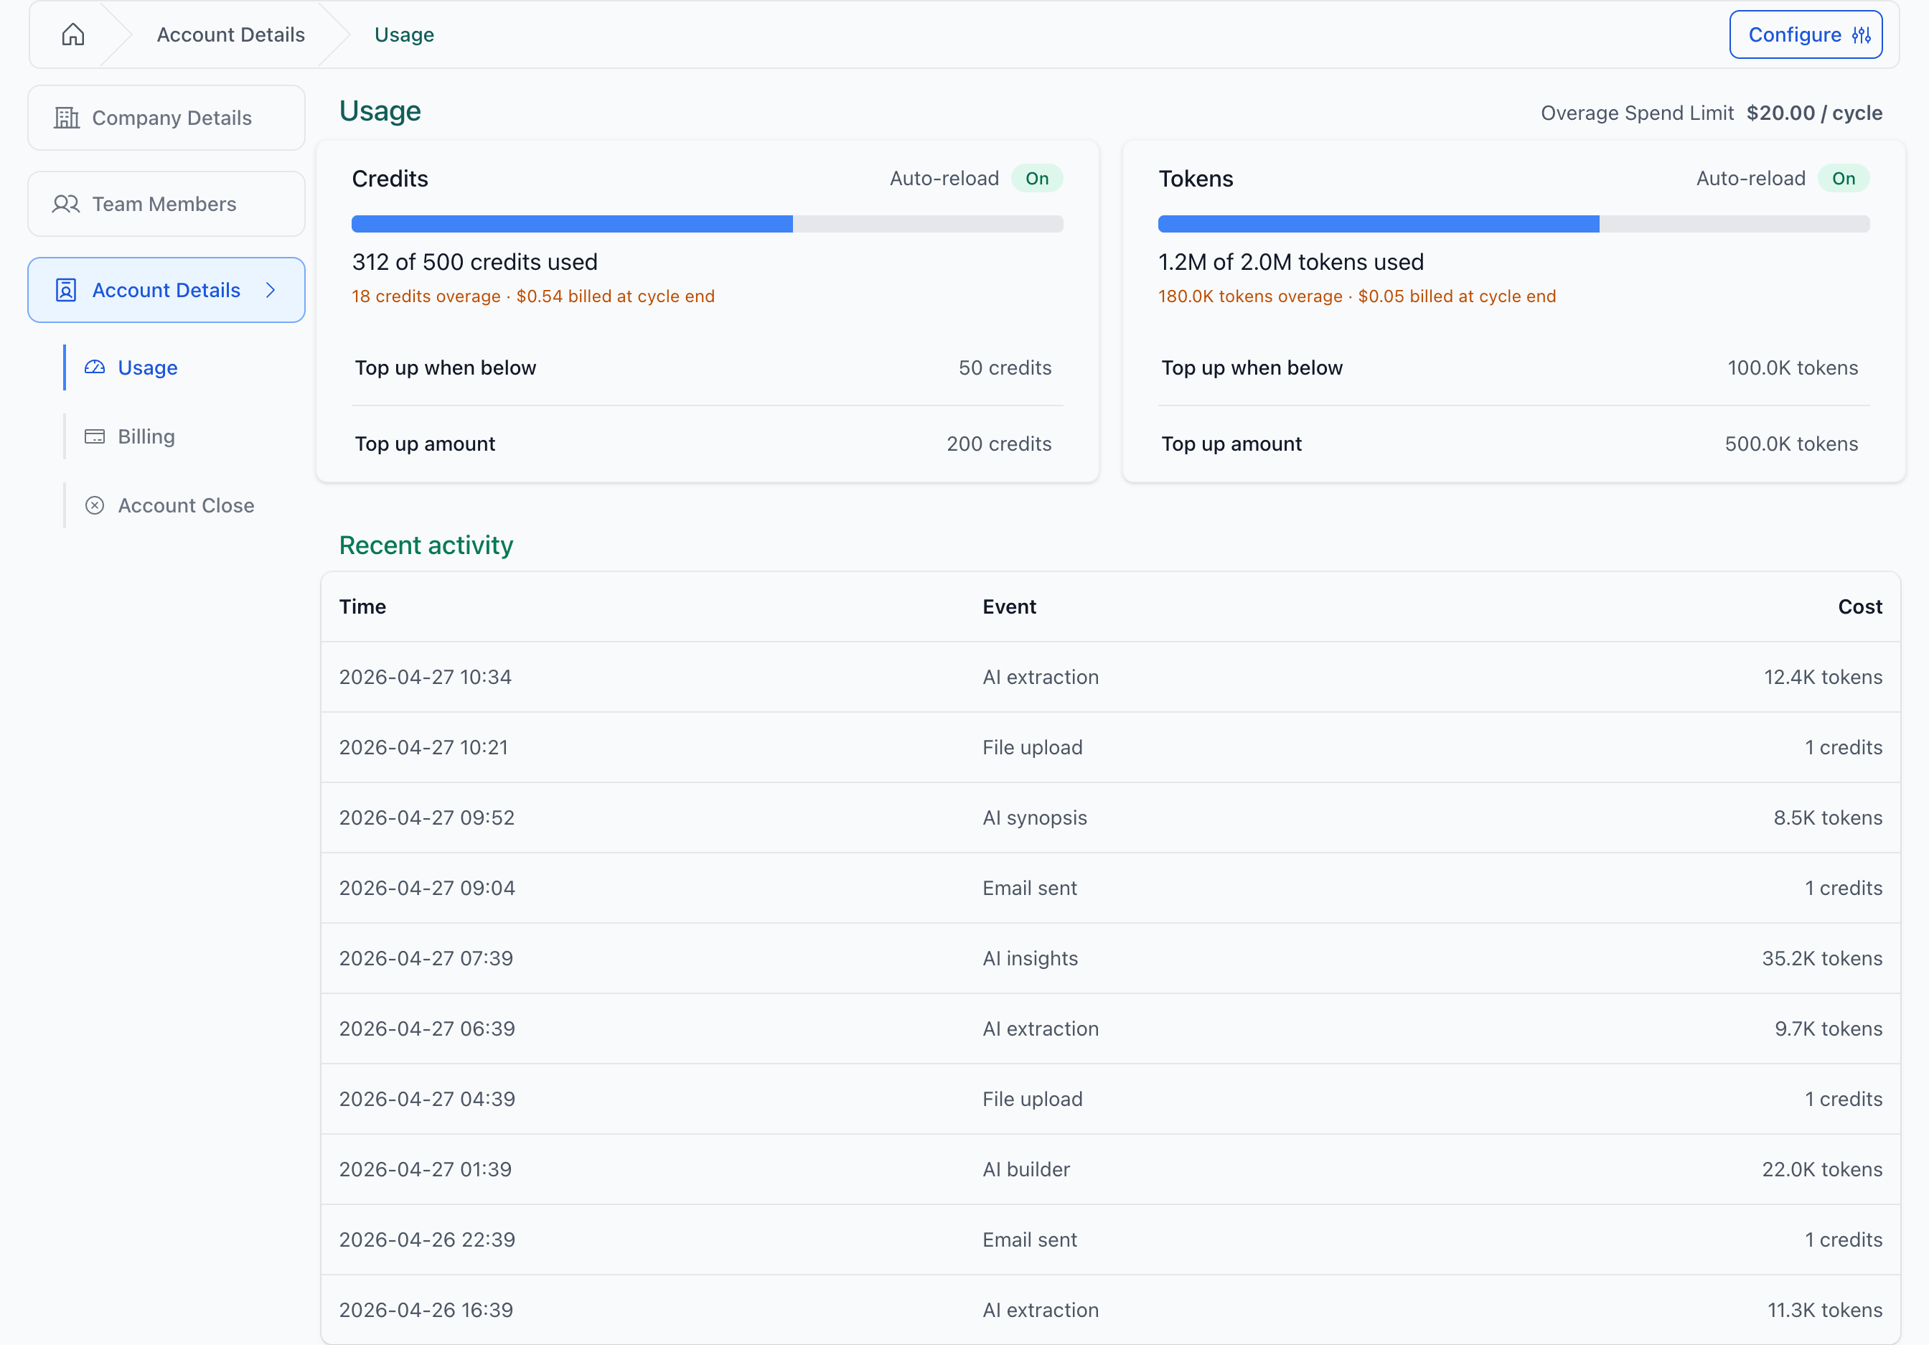1929x1345 pixels.
Task: Open the Account Close sub-item
Action: [186, 505]
